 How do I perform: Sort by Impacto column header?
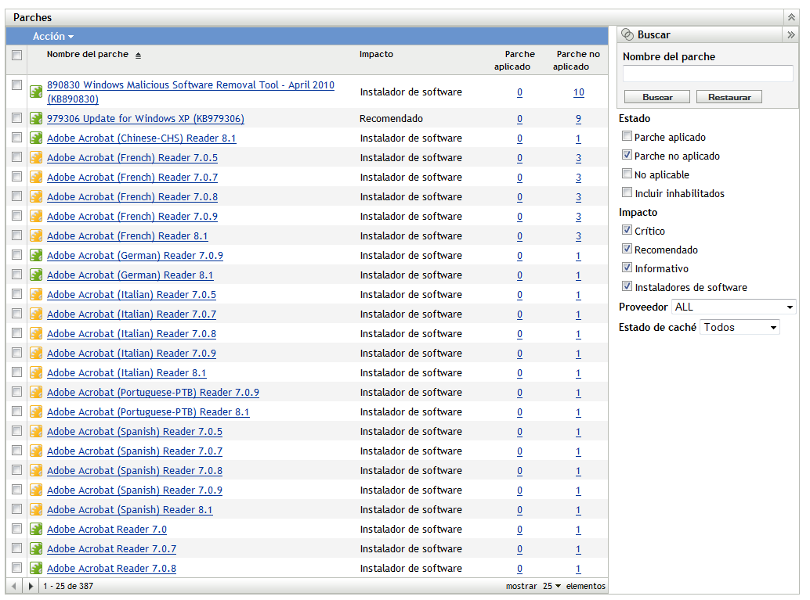click(376, 54)
